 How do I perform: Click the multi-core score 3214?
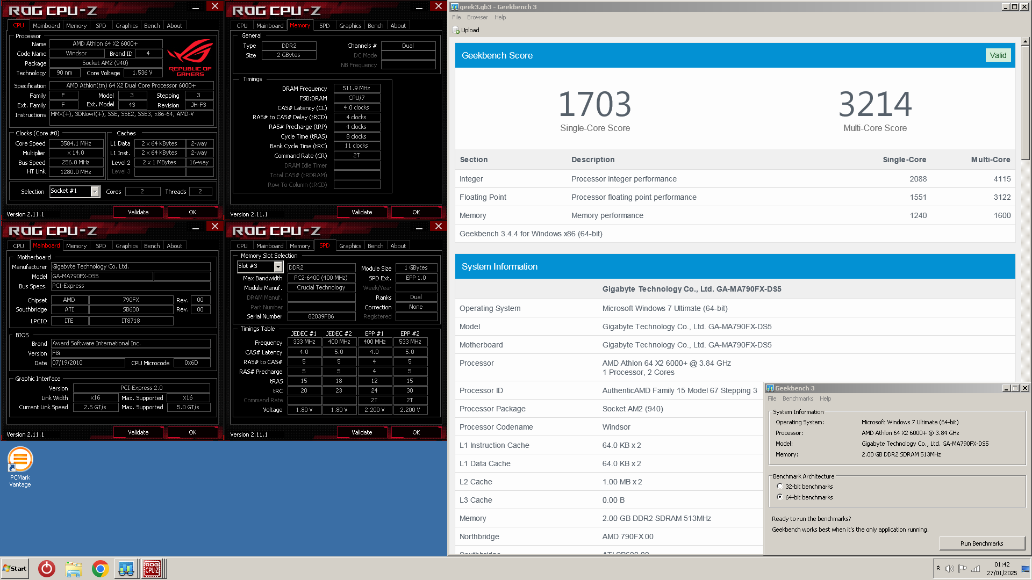[875, 104]
